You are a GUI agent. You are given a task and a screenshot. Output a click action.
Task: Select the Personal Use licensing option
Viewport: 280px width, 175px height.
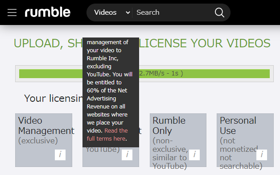pos(245,140)
